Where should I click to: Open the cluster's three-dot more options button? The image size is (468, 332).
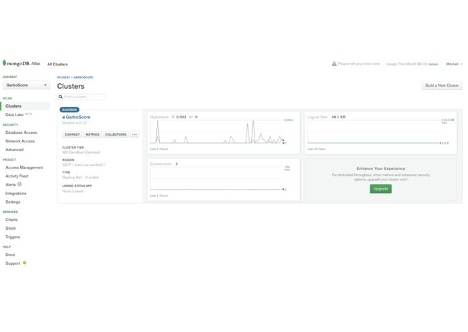coord(135,134)
